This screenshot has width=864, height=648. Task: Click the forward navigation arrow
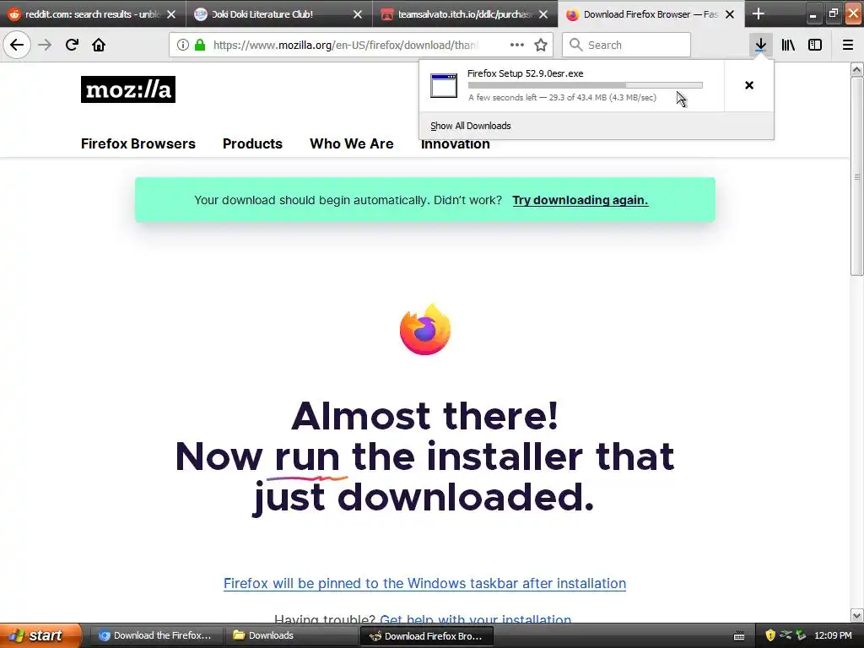pyautogui.click(x=45, y=45)
